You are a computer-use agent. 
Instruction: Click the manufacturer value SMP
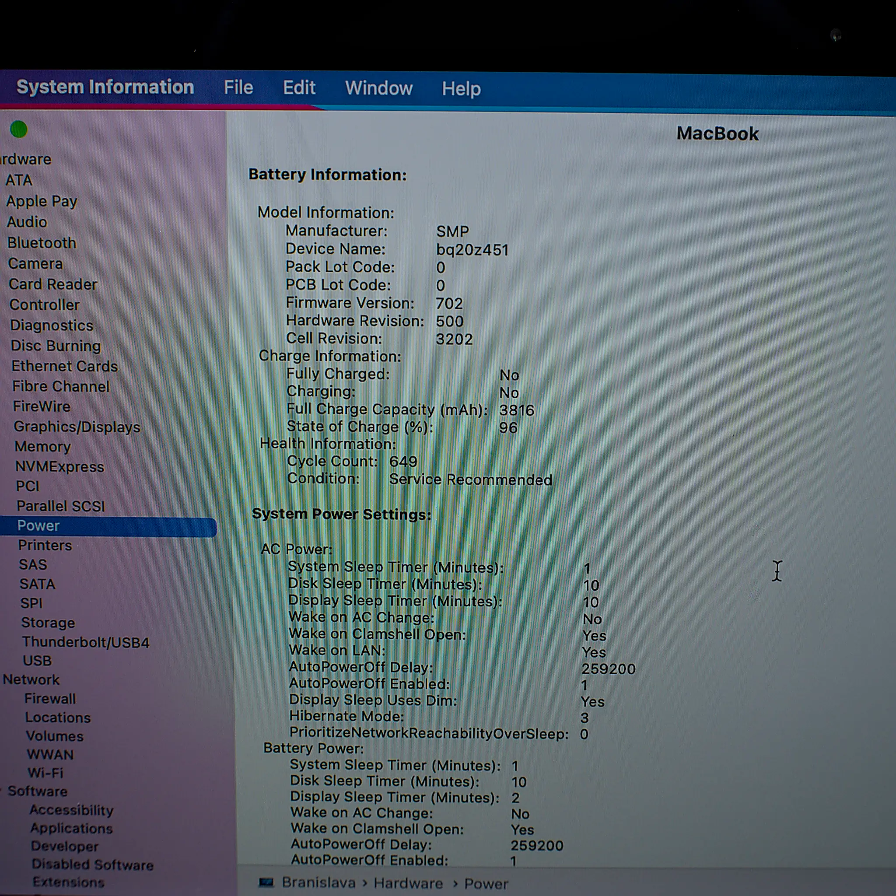[453, 231]
